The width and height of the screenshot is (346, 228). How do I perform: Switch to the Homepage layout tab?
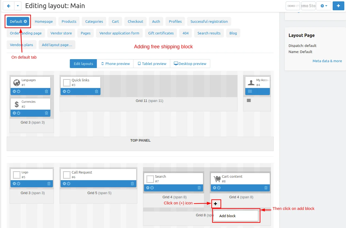coord(44,21)
